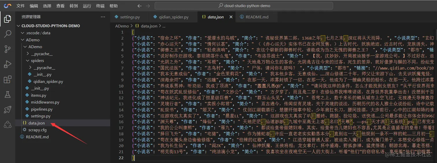This screenshot has height=163, width=437.
Task: Collapse the CLOUD-STUDIO-PYTHON-DEMO root folder
Action: pos(63,26)
